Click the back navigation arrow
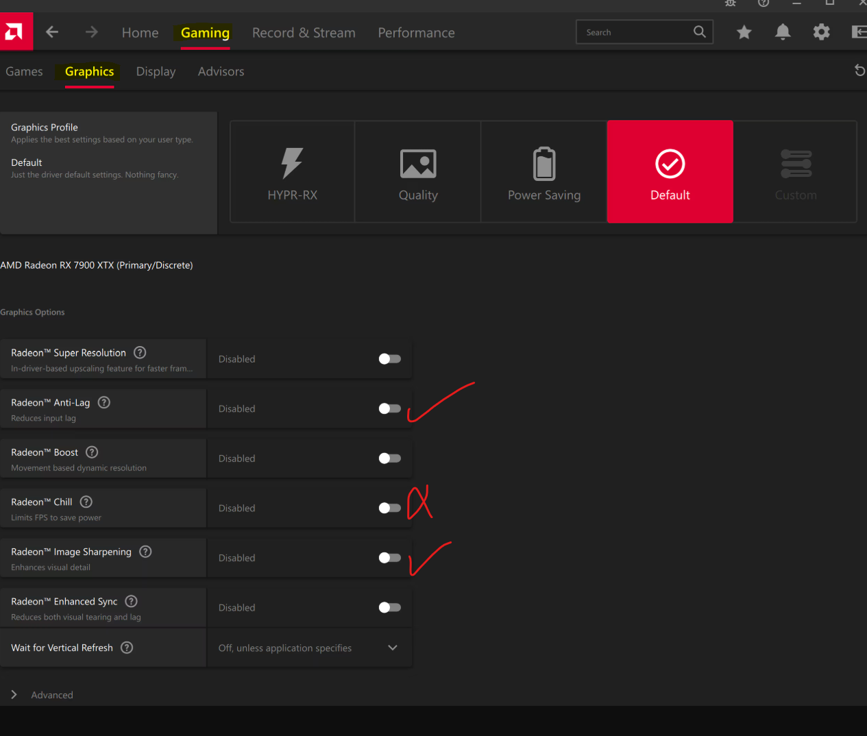 52,32
